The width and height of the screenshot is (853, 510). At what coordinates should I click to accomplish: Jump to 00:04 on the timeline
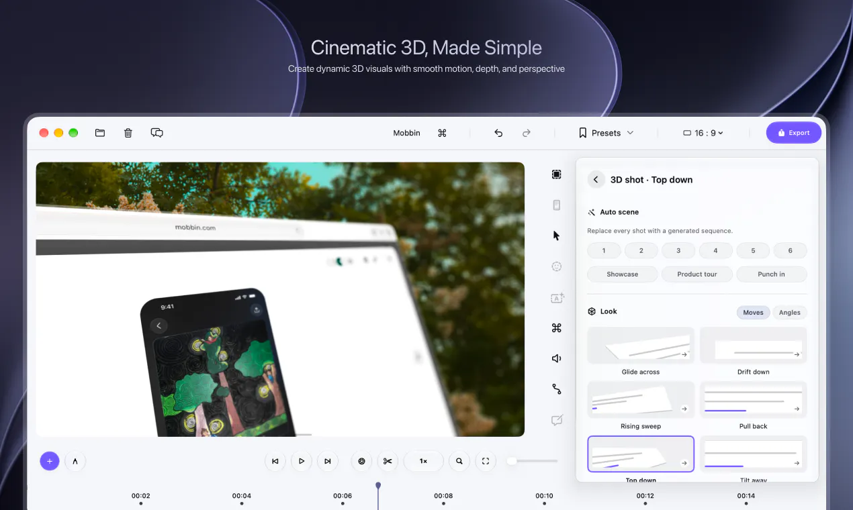242,497
